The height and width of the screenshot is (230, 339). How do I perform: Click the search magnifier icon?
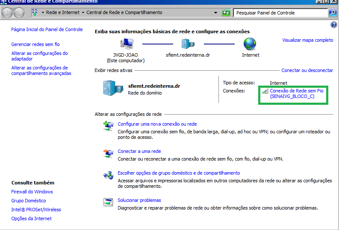point(332,13)
